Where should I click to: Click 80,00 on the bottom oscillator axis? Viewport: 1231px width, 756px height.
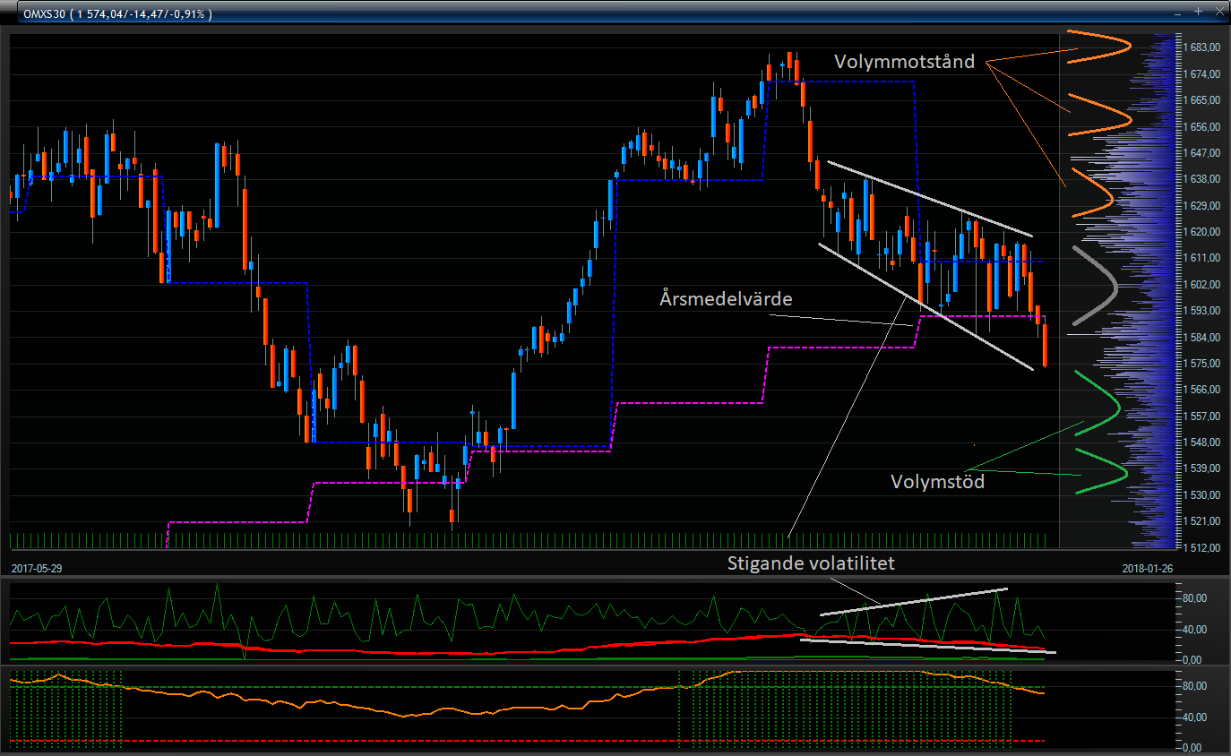click(1194, 686)
